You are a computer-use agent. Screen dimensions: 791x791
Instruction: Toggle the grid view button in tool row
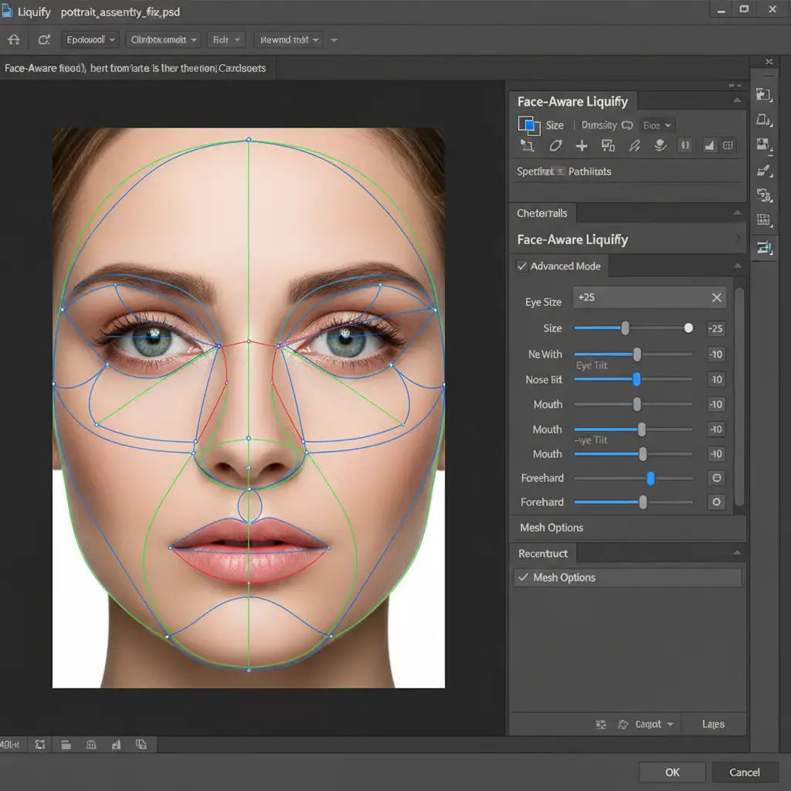pyautogui.click(x=728, y=145)
